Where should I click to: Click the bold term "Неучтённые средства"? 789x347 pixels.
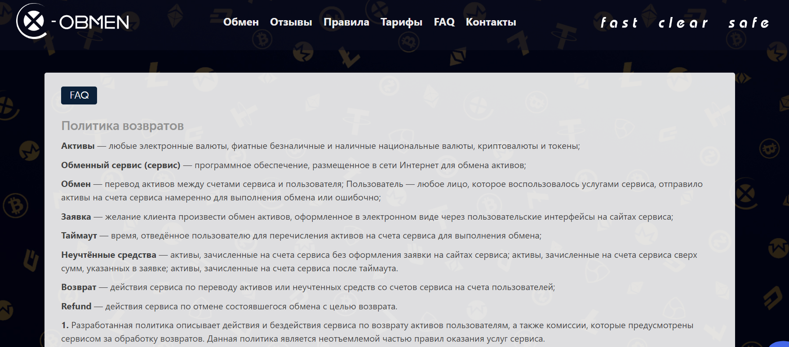coord(109,255)
